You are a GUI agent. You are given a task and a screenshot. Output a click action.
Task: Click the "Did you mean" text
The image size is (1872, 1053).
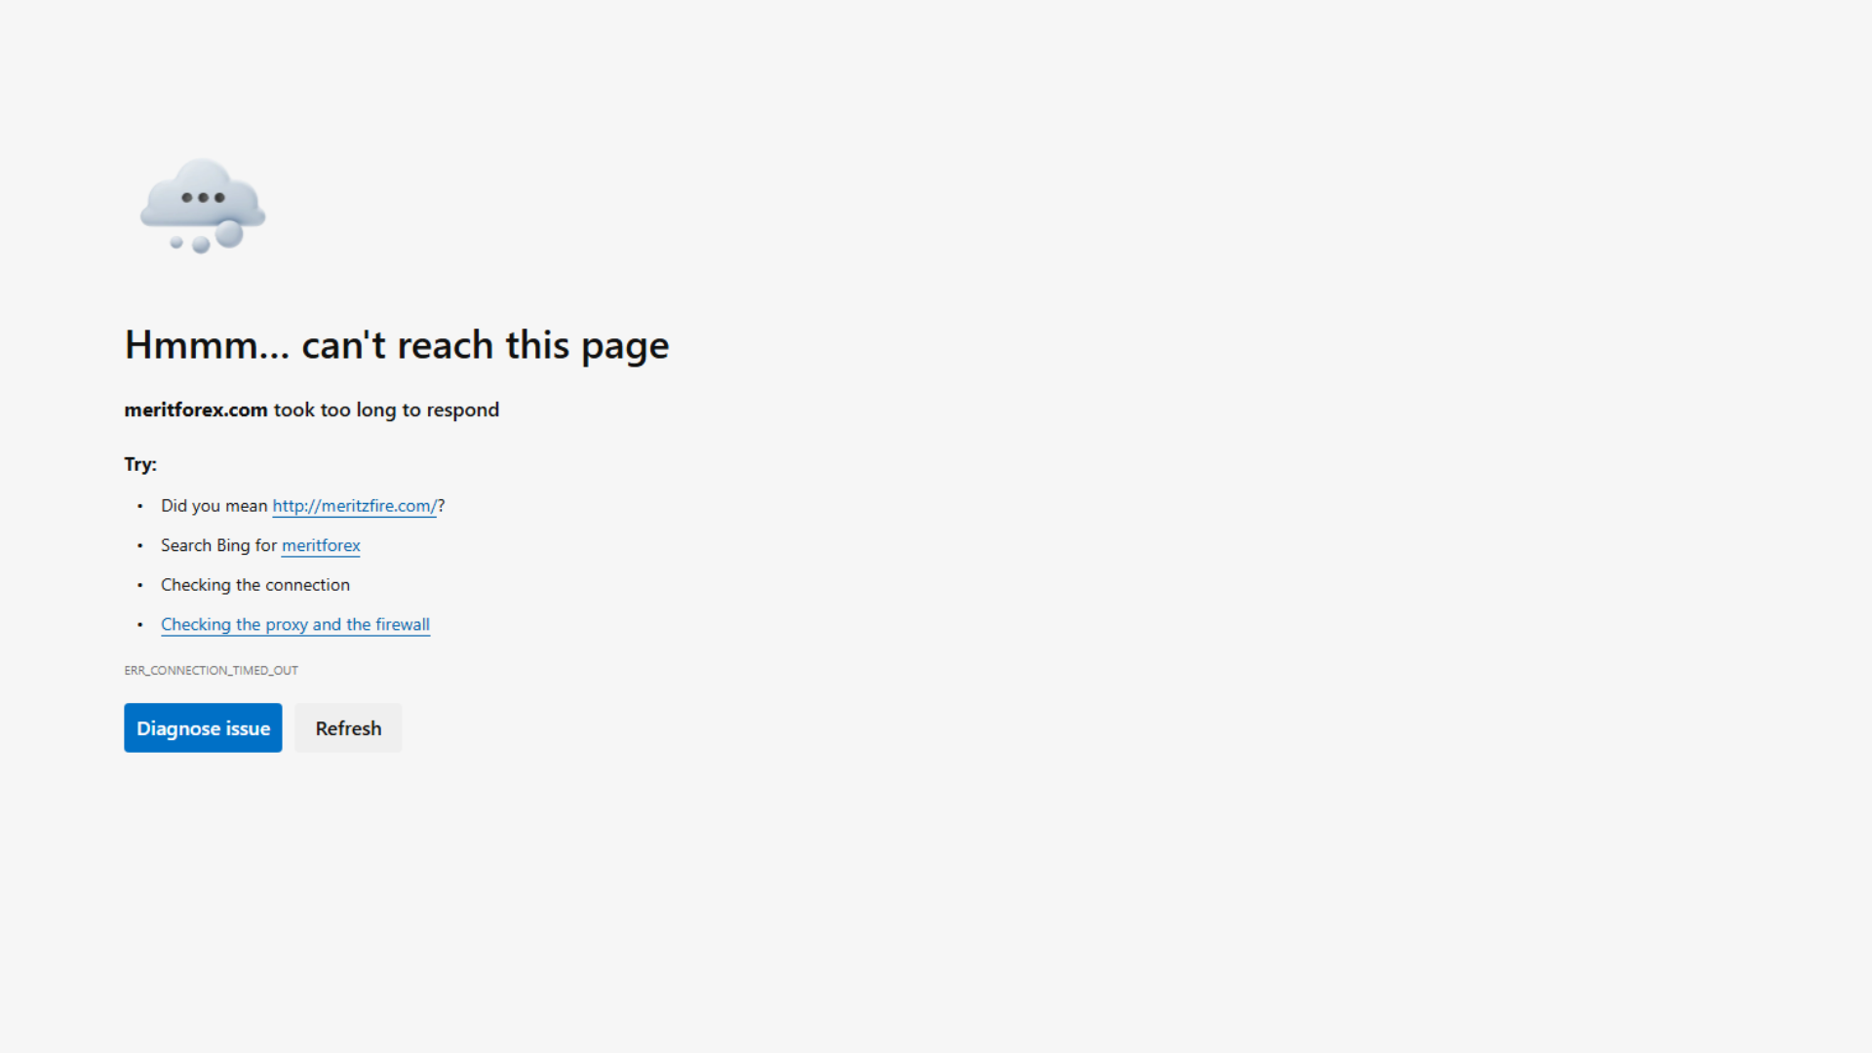214,506
